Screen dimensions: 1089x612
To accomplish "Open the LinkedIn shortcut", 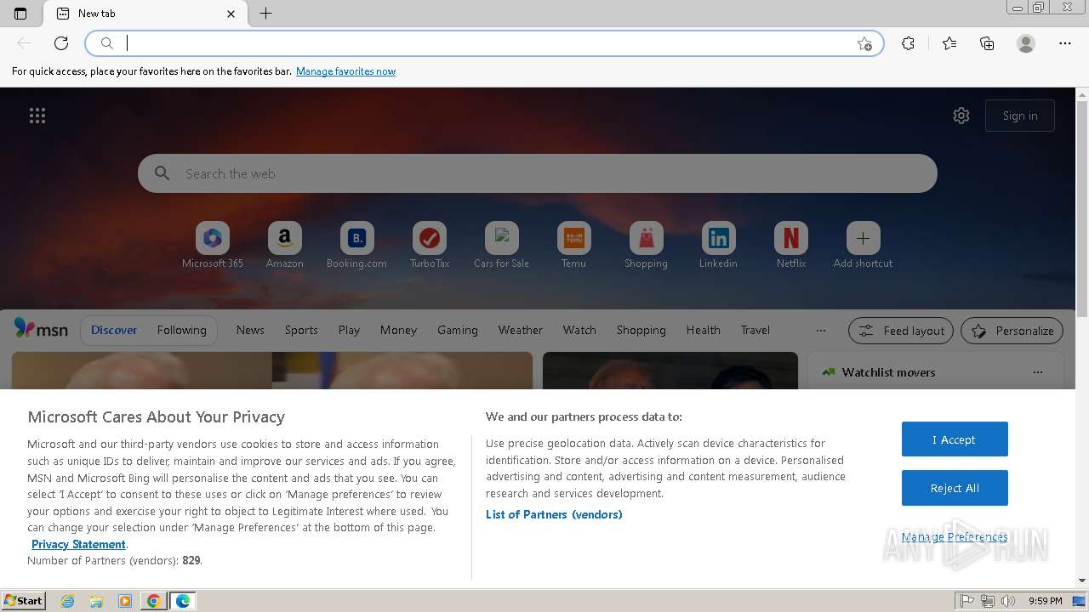I will (719, 246).
